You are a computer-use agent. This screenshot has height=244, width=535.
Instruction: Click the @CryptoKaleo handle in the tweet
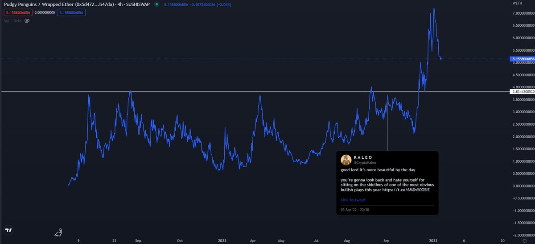[365, 163]
